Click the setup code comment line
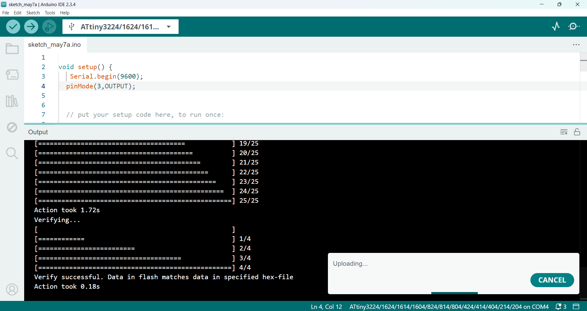The width and height of the screenshot is (587, 311). [145, 115]
